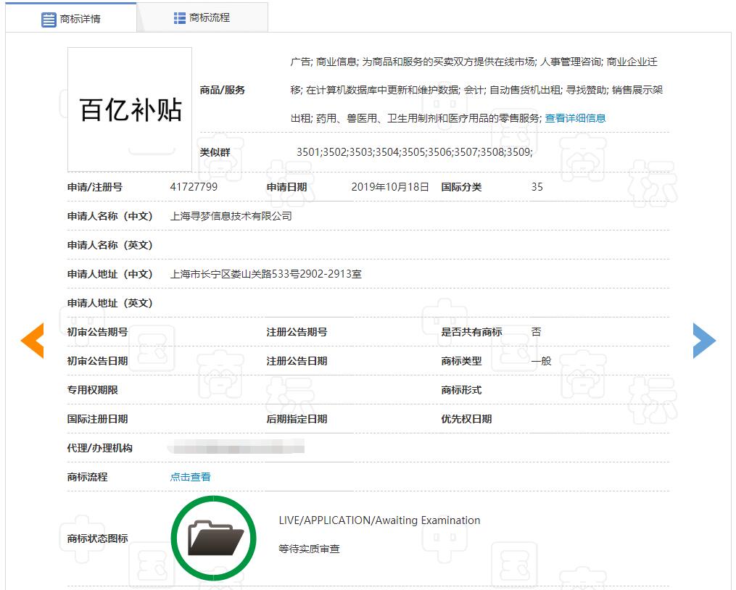Click the LIVE/APPLICATION/Awaiting Examination status text
This screenshot has height=590, width=736.
379,520
